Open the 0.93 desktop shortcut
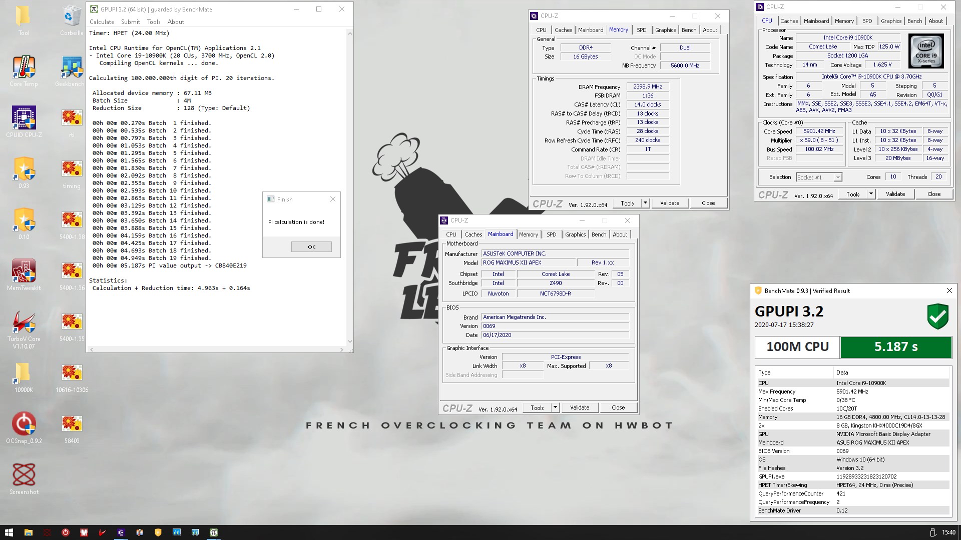961x540 pixels. [24, 173]
